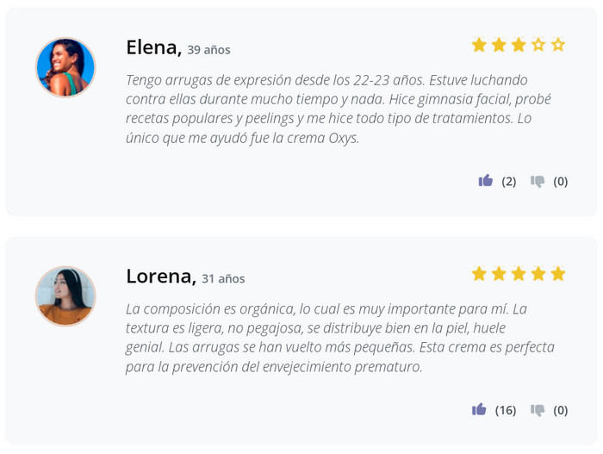603x454 pixels.
Task: Click the name Elena
Action: pos(153,47)
